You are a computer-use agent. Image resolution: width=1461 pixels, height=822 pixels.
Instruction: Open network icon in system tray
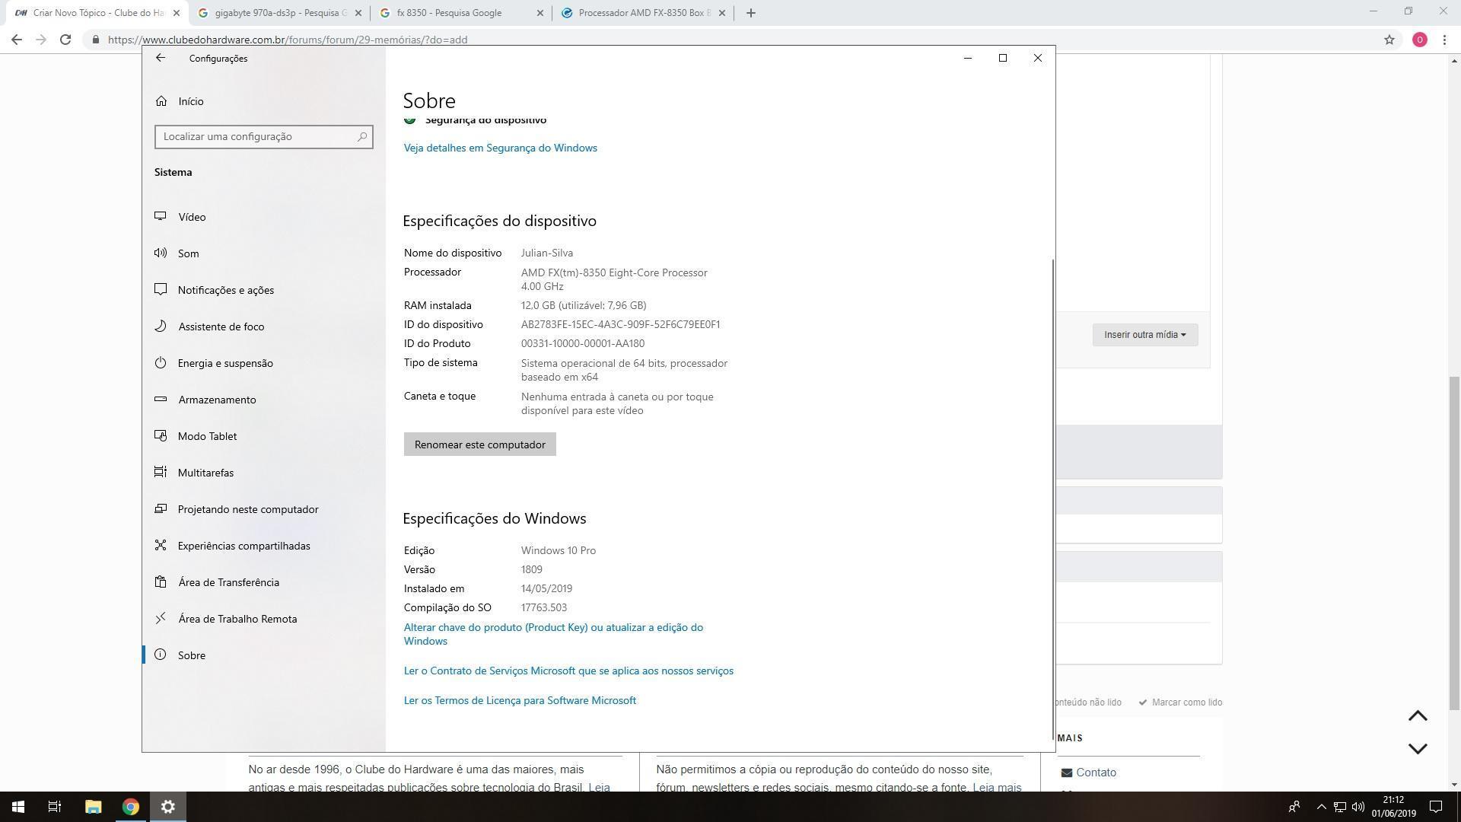coord(1340,807)
